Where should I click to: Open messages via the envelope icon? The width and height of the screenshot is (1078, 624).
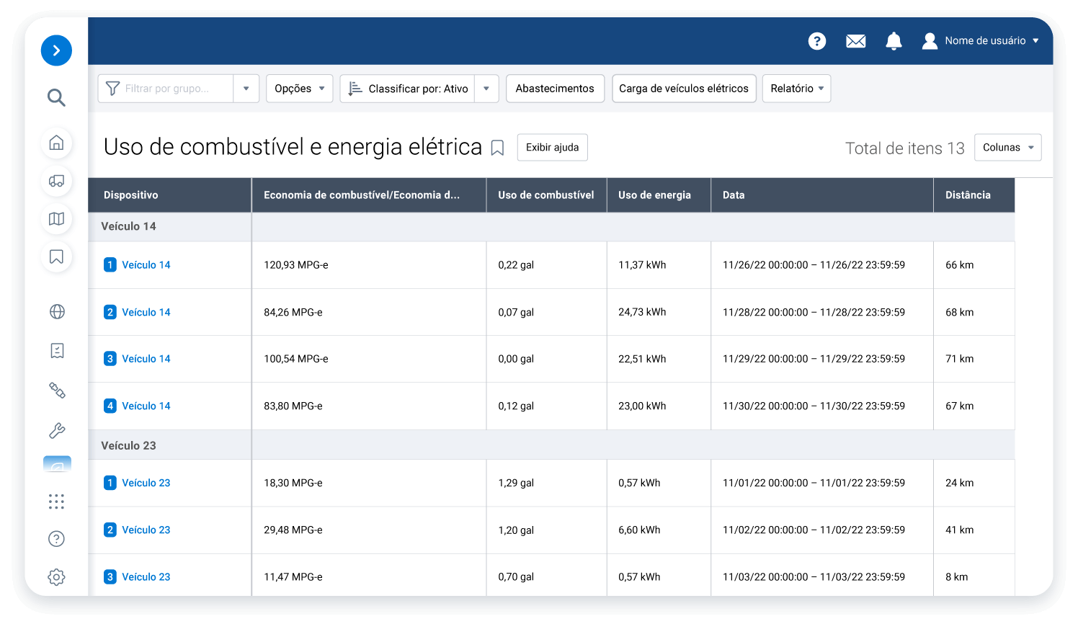pos(855,41)
